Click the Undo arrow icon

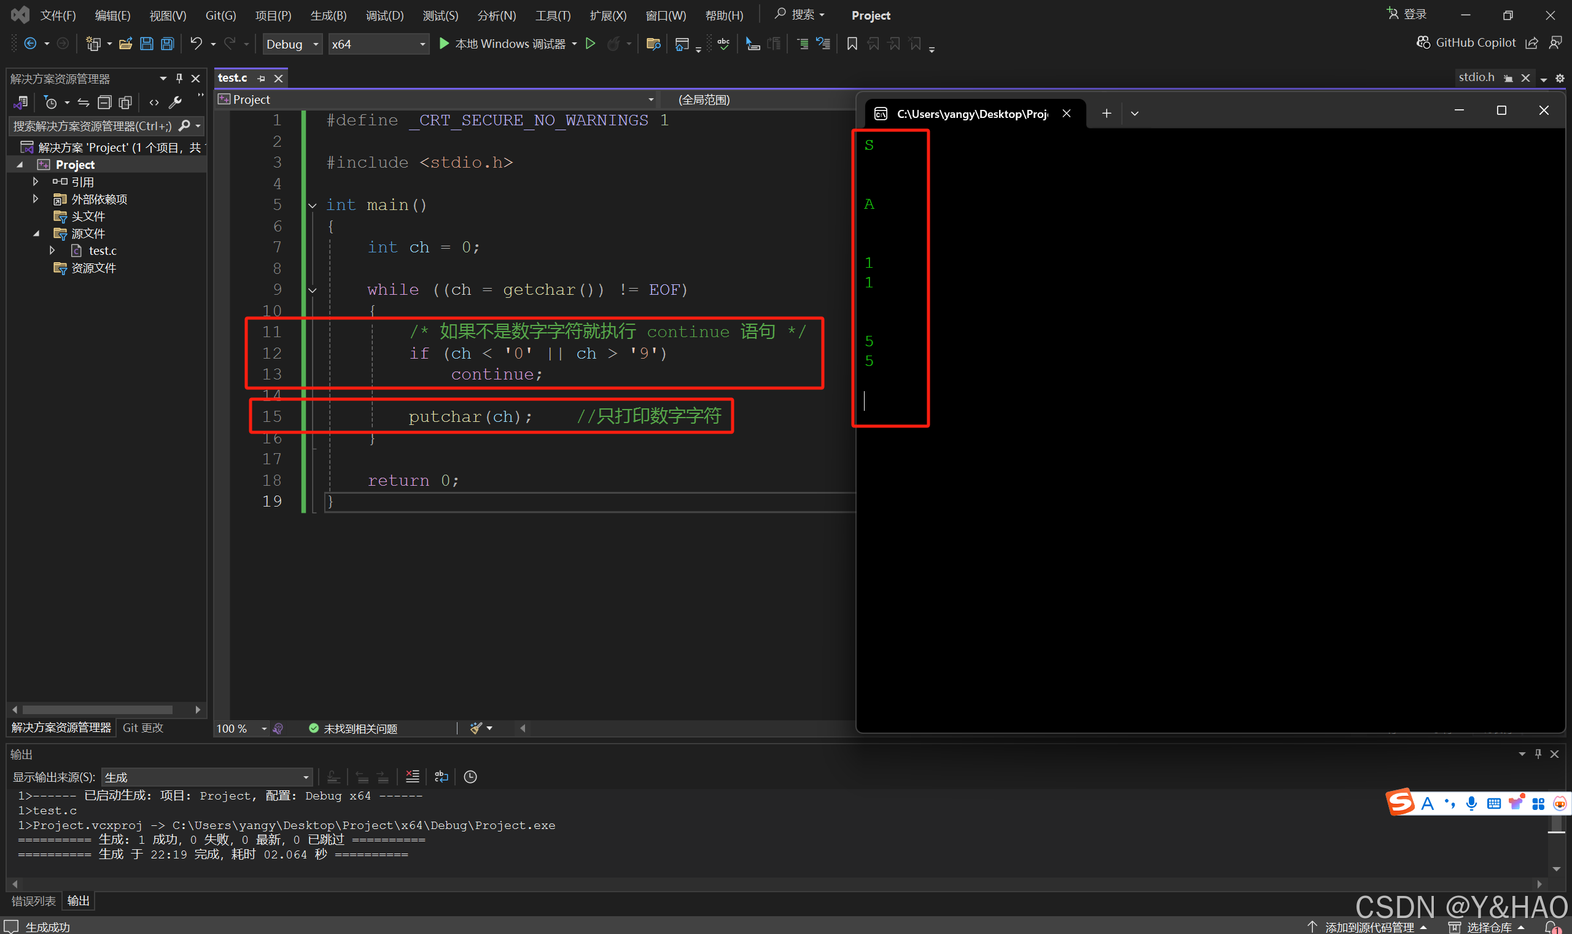tap(196, 44)
